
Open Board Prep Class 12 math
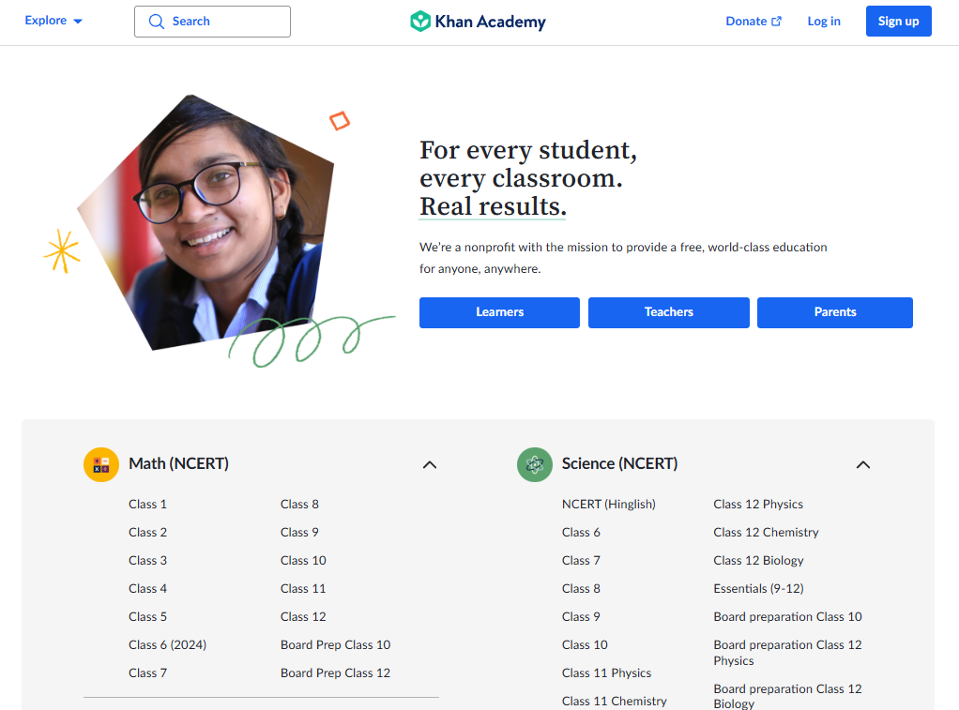click(335, 672)
